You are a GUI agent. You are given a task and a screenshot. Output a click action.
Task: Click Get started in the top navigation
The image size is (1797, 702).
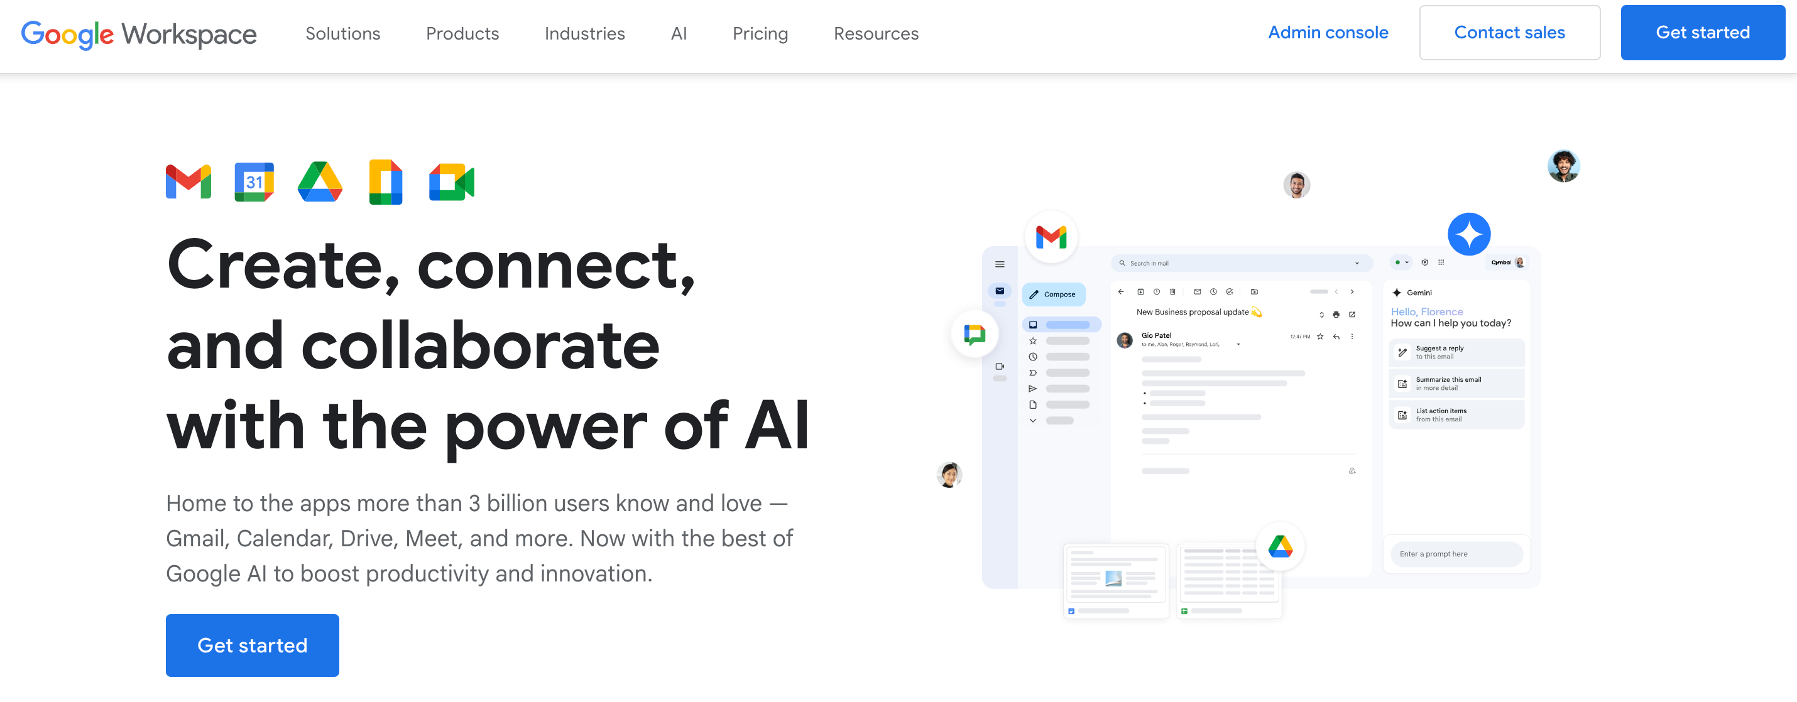pyautogui.click(x=1703, y=33)
